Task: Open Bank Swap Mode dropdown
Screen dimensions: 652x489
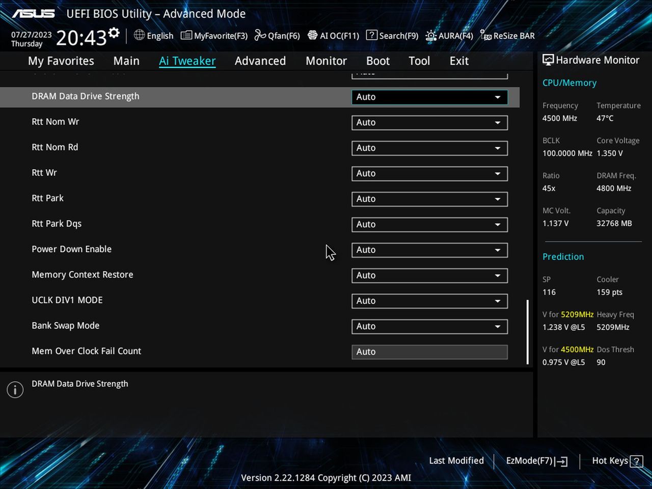Action: pos(429,326)
